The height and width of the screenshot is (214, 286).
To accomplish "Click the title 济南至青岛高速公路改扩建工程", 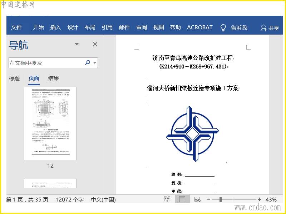I will pyautogui.click(x=193, y=58).
